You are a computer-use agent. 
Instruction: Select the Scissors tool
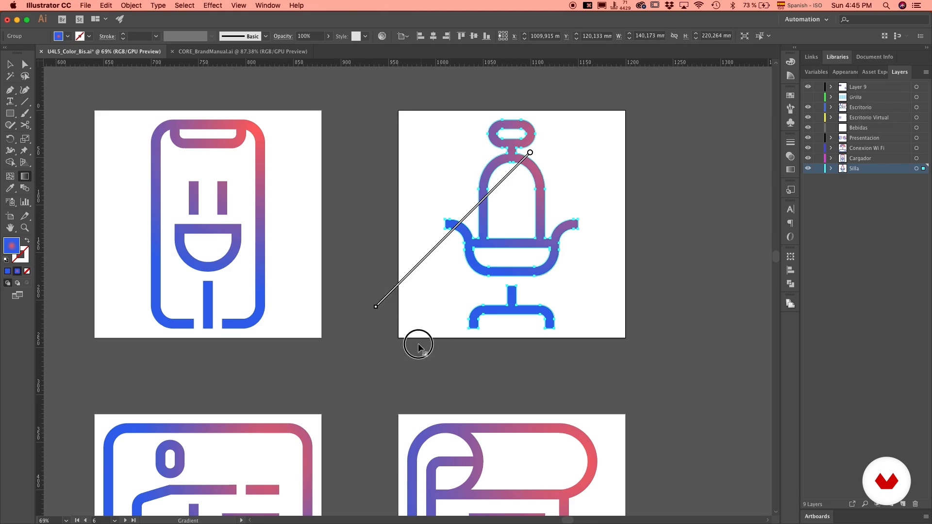click(25, 125)
